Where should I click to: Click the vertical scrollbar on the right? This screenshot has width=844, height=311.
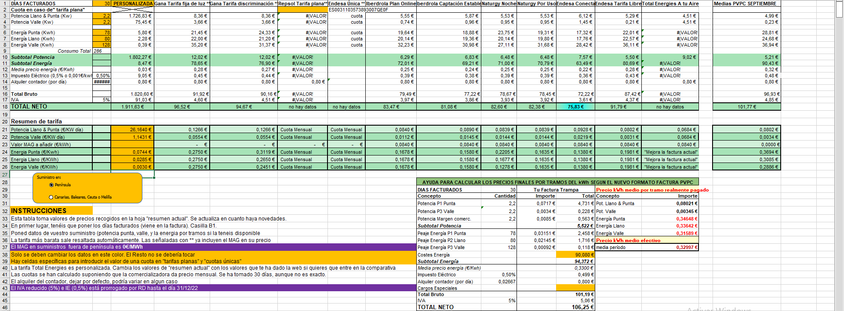pyautogui.click(x=839, y=155)
